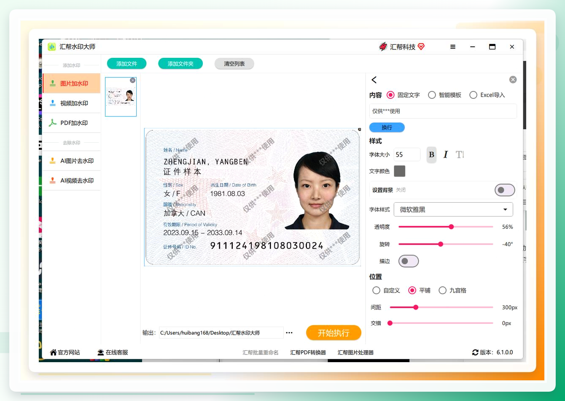Select the Excel导入 radio option
This screenshot has height=401, width=565.
[473, 95]
